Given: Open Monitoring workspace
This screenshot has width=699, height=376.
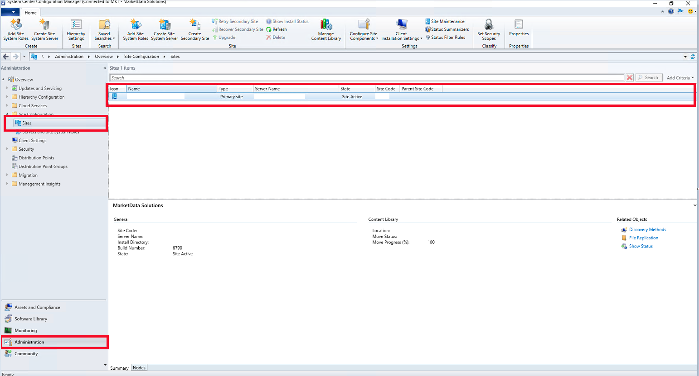Looking at the screenshot, I should [x=54, y=331].
